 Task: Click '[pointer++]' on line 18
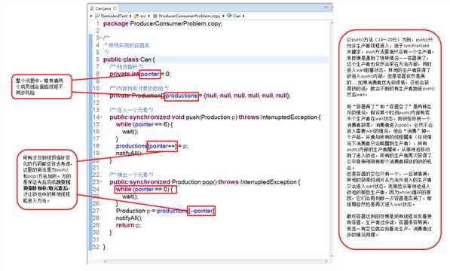(x=162, y=146)
